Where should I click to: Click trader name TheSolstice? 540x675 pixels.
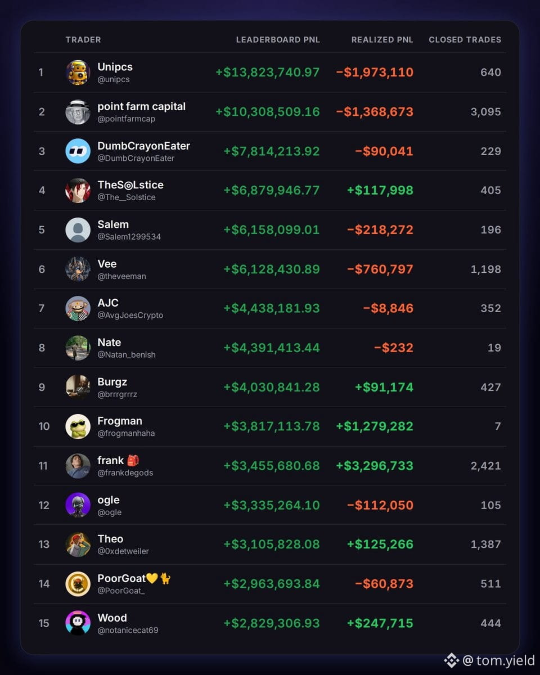tap(130, 185)
